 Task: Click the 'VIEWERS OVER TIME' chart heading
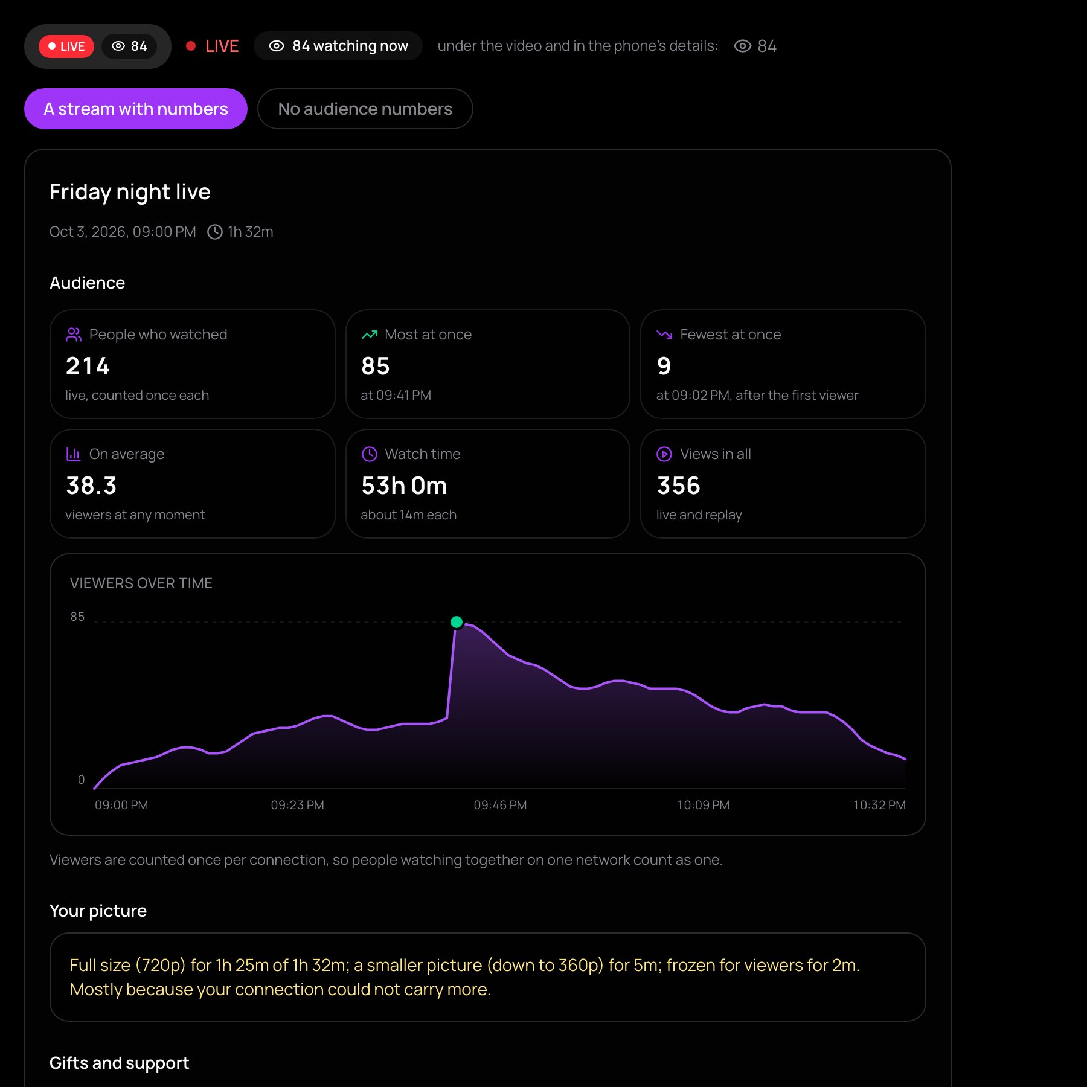click(x=141, y=583)
